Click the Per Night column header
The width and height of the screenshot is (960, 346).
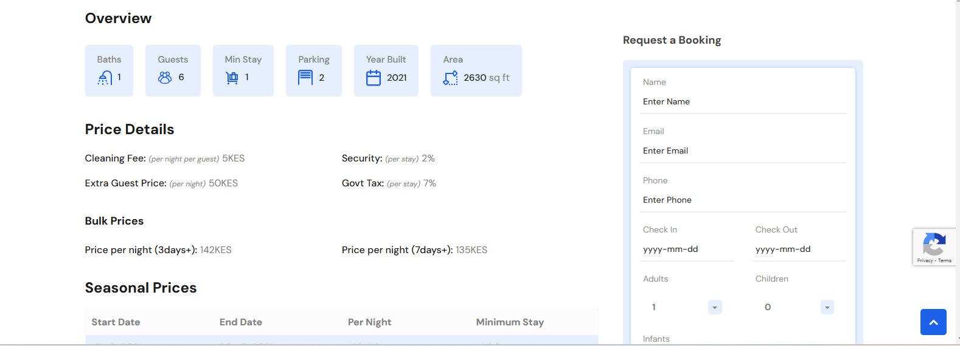click(369, 322)
